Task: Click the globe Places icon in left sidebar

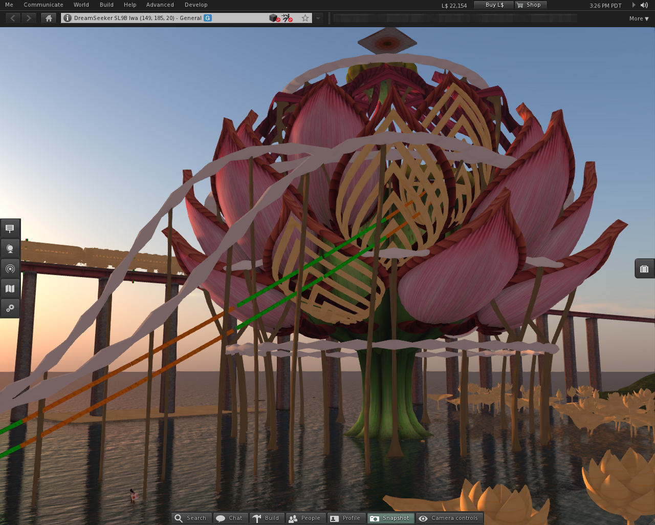Action: point(10,248)
